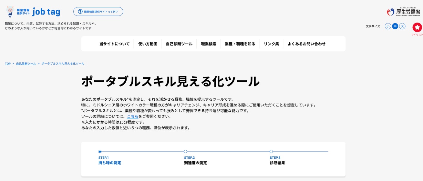Click STEP.3 診断結果 step circle
This screenshot has height=181, width=423.
pos(271,152)
